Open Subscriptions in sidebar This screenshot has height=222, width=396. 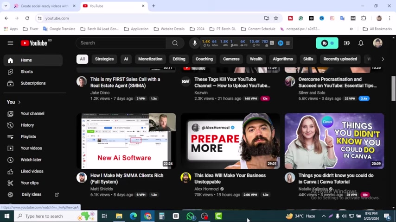coord(33,83)
